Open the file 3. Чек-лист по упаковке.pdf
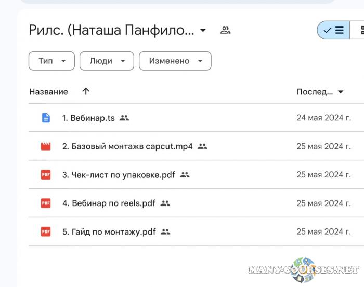Image resolution: width=364 pixels, height=287 pixels. pos(119,175)
